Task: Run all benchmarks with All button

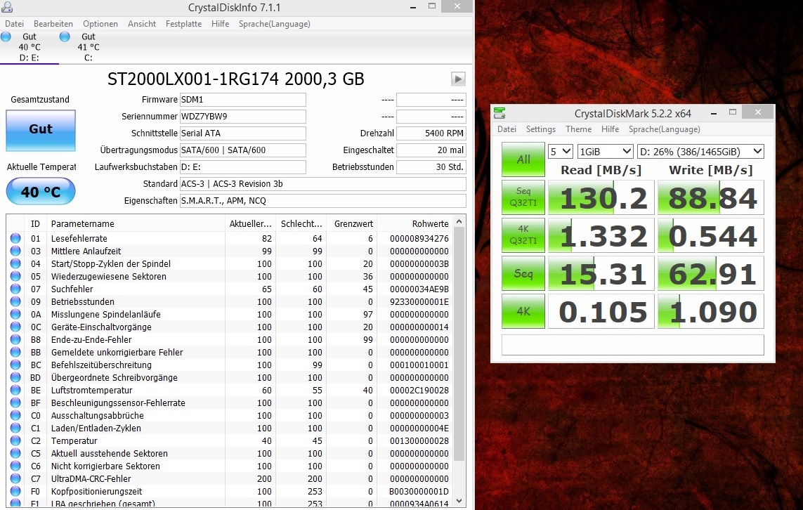Action: click(523, 159)
